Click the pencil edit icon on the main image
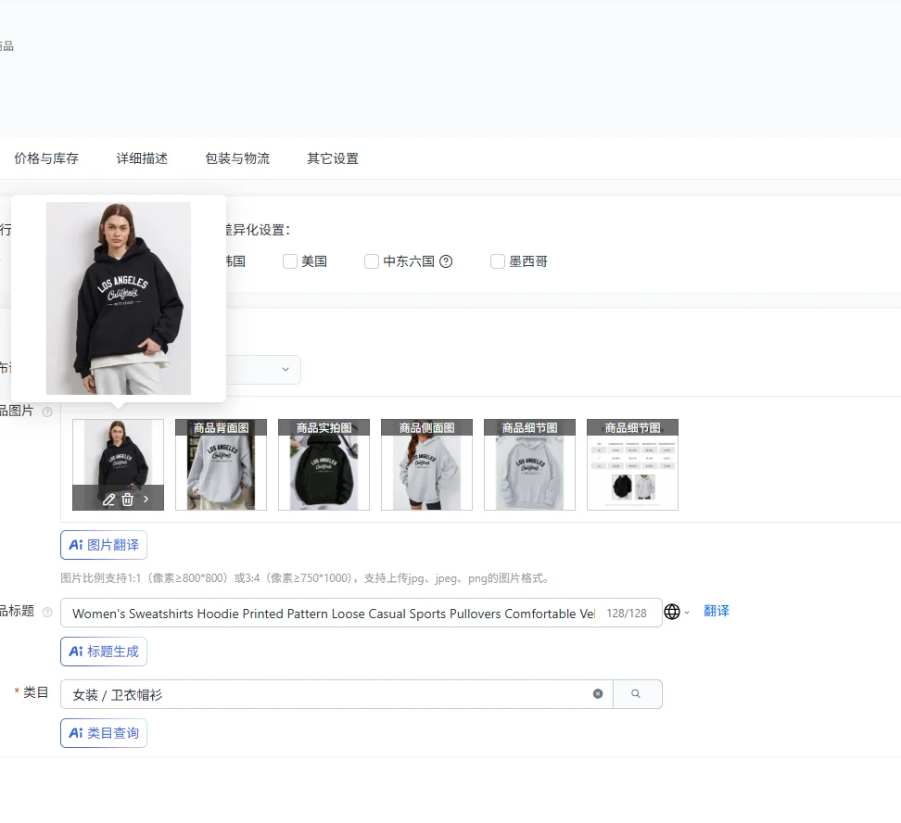Viewport: 901px width, 823px height. point(108,499)
